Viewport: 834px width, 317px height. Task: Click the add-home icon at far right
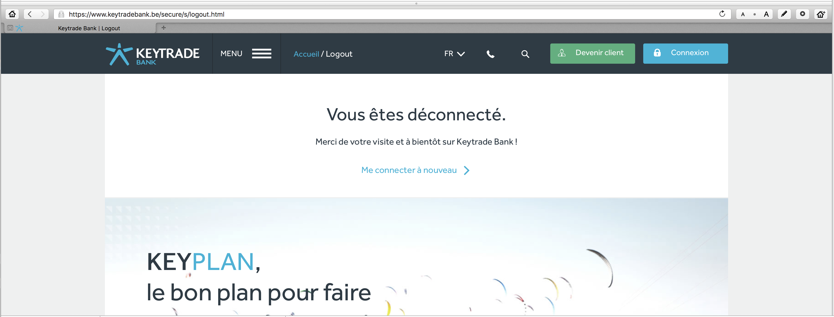click(821, 14)
